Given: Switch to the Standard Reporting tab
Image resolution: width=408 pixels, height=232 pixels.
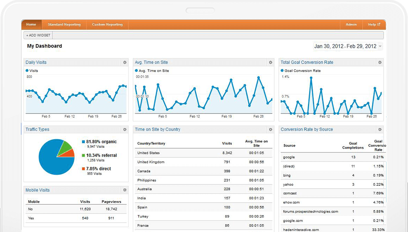Looking at the screenshot, I should pyautogui.click(x=64, y=24).
